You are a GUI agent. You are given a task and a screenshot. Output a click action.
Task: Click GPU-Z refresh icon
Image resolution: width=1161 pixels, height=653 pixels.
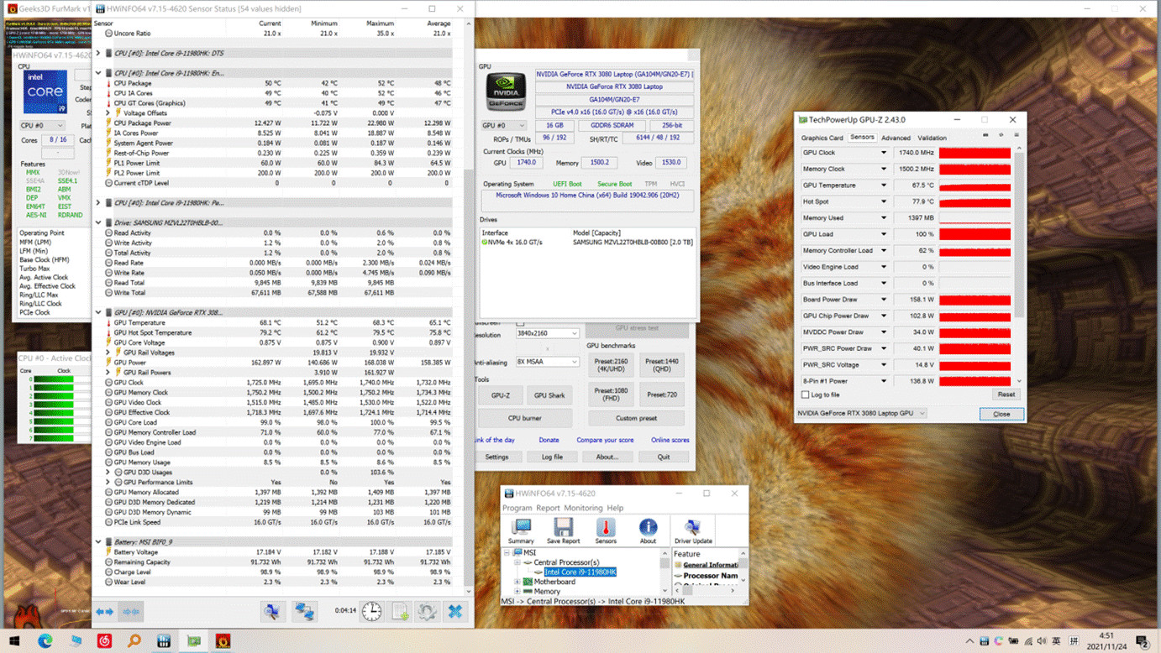click(x=1001, y=135)
